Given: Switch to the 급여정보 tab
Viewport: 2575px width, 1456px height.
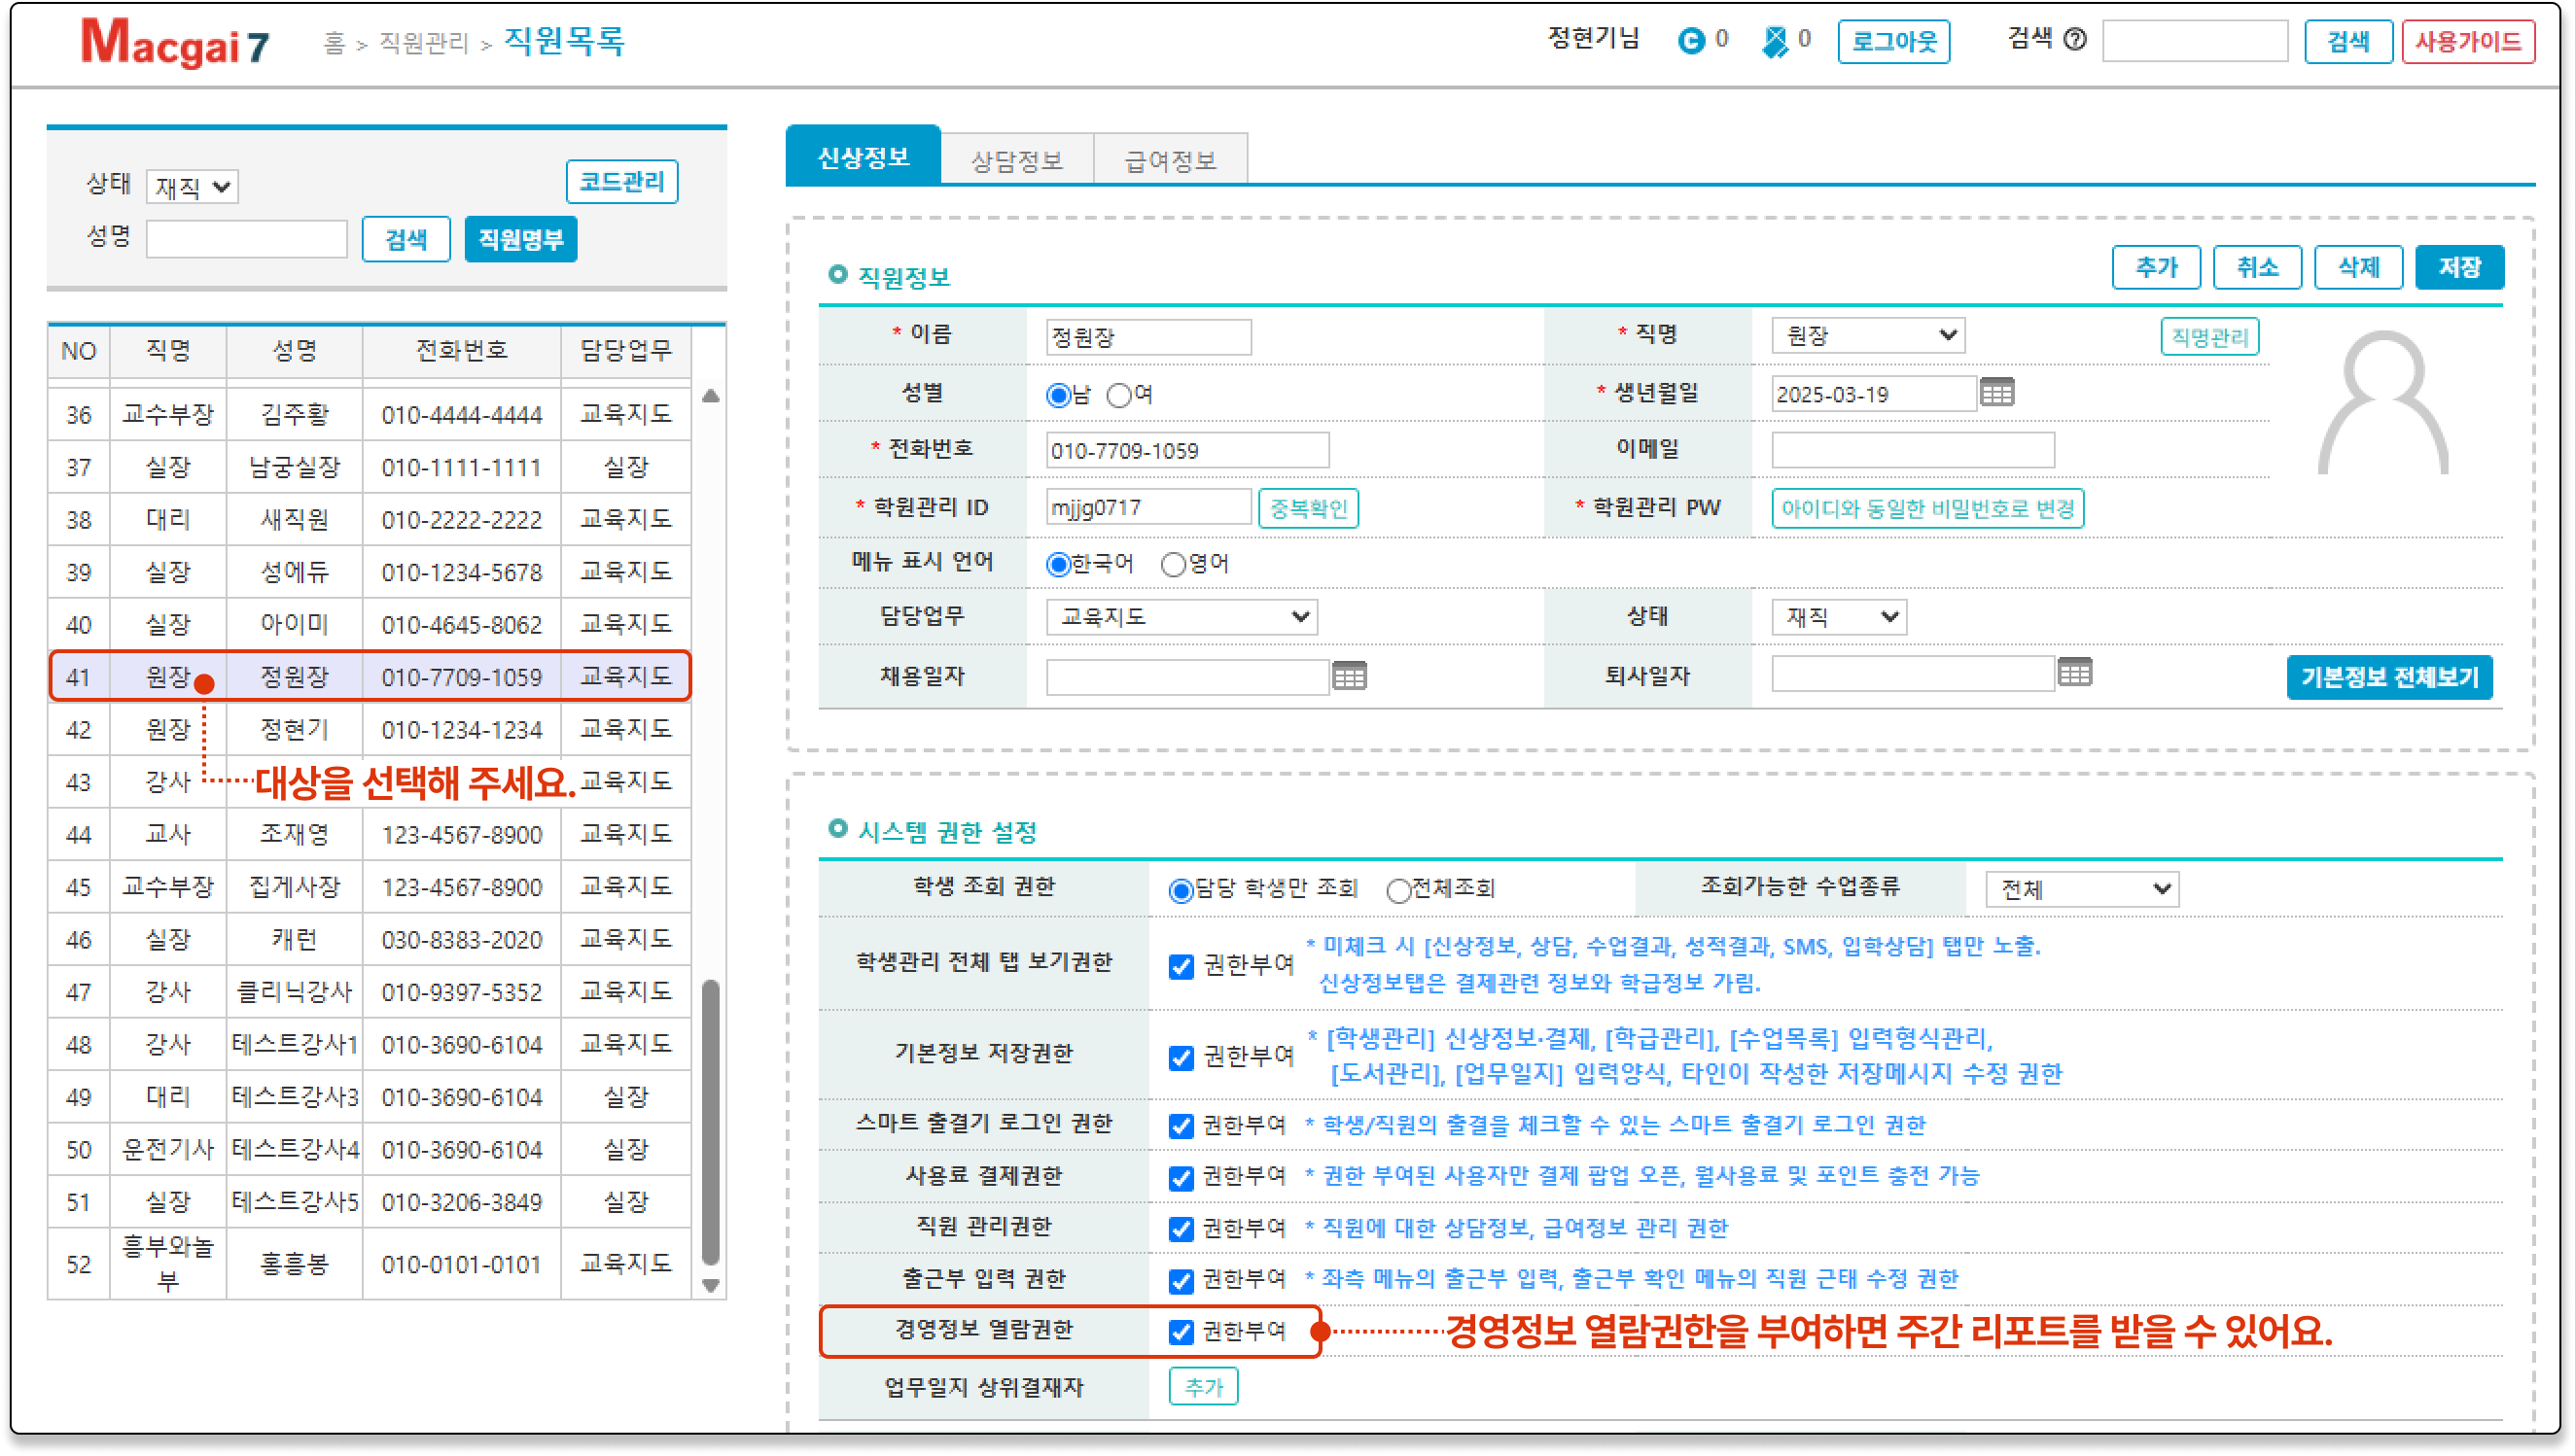Looking at the screenshot, I should [1170, 161].
